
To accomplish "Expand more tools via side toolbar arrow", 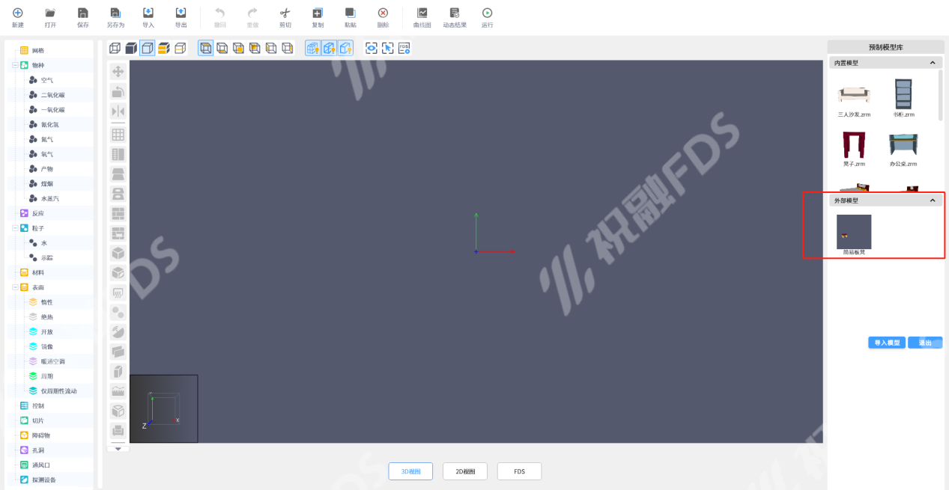I will [118, 448].
